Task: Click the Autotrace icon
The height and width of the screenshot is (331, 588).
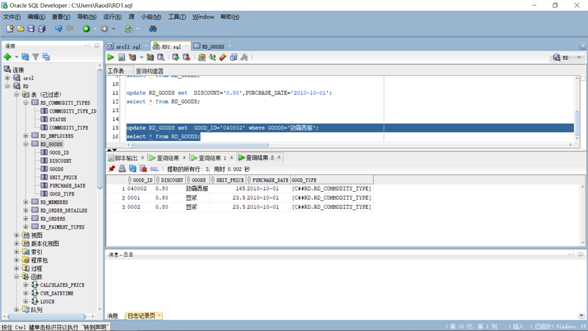Action: tap(150, 58)
